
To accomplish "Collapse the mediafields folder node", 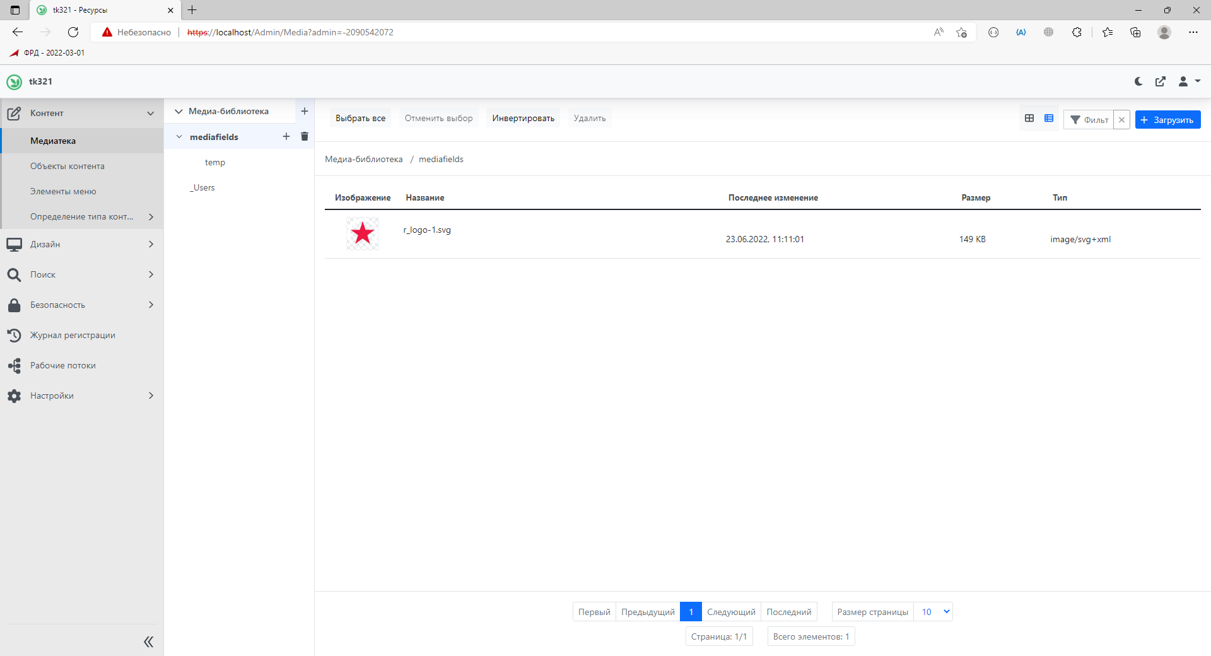I will point(178,136).
